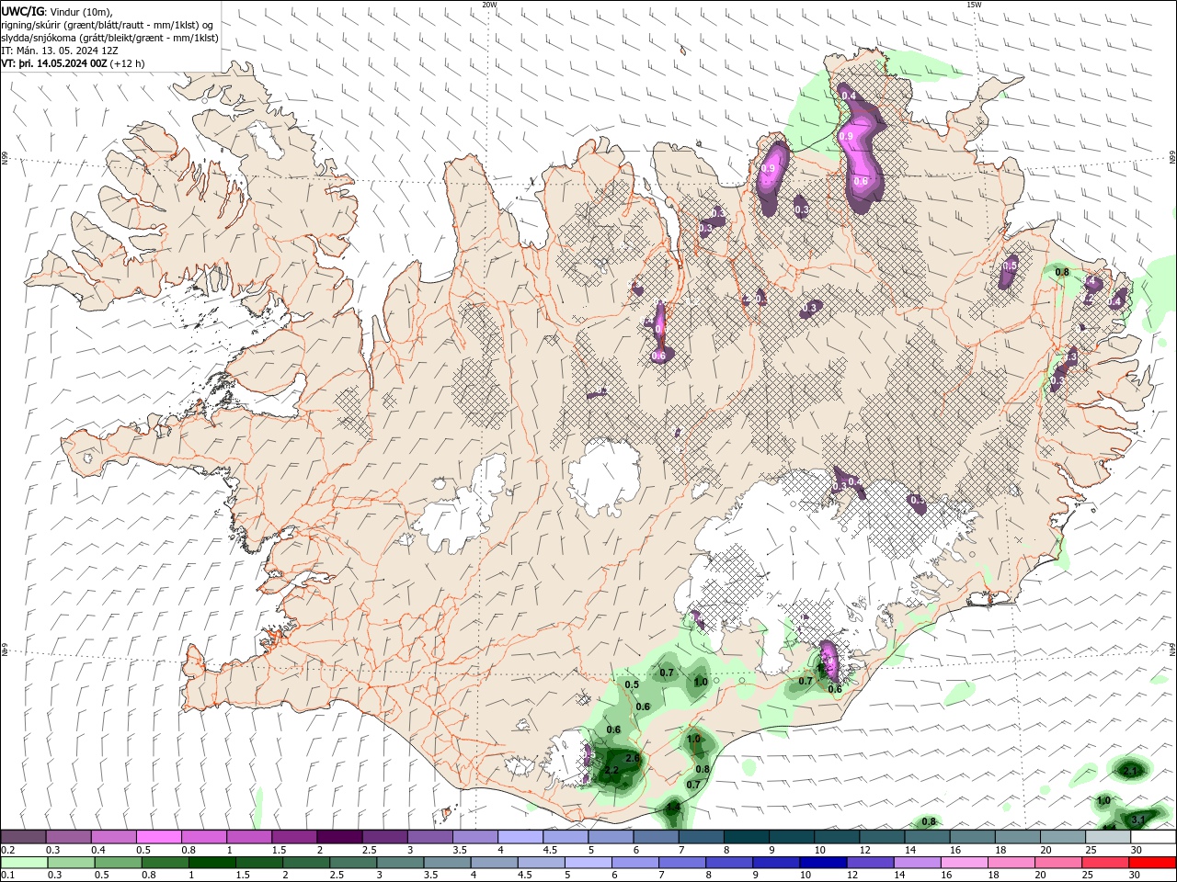The image size is (1177, 882).
Task: Click the 20W longitude label
Action: (490, 5)
